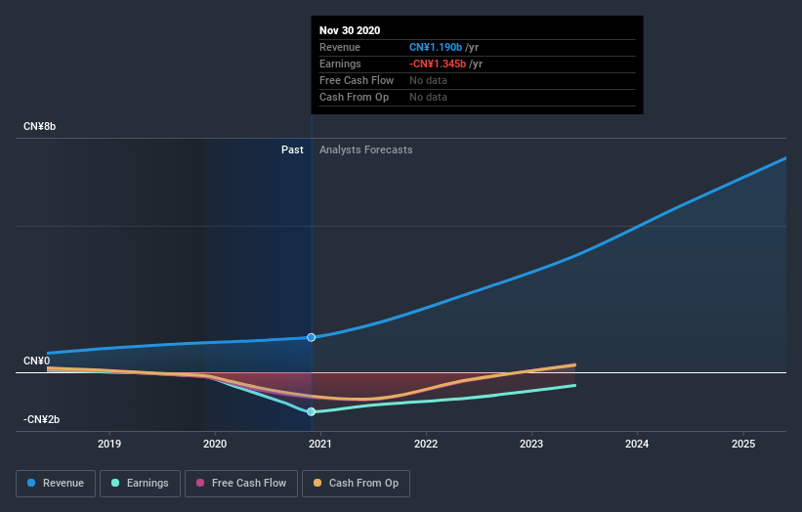Click the 'Free Cash Flow' row label in tooltip

(x=357, y=80)
